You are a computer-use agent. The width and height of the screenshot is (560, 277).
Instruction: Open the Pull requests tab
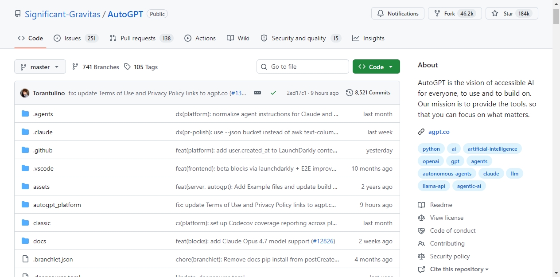141,38
